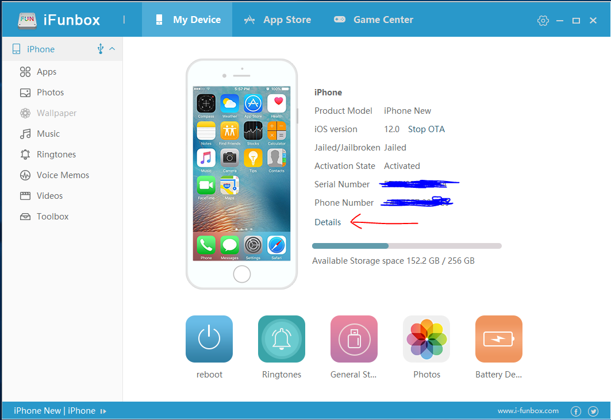
Task: Open the Game Center tab
Action: (373, 20)
